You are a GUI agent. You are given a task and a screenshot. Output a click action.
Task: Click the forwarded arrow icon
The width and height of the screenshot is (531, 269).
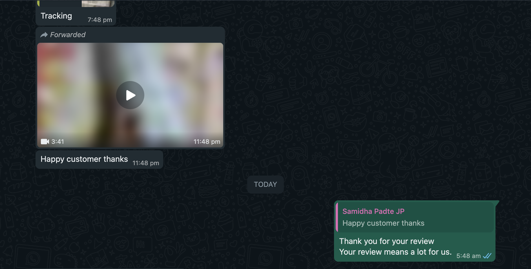[44, 35]
